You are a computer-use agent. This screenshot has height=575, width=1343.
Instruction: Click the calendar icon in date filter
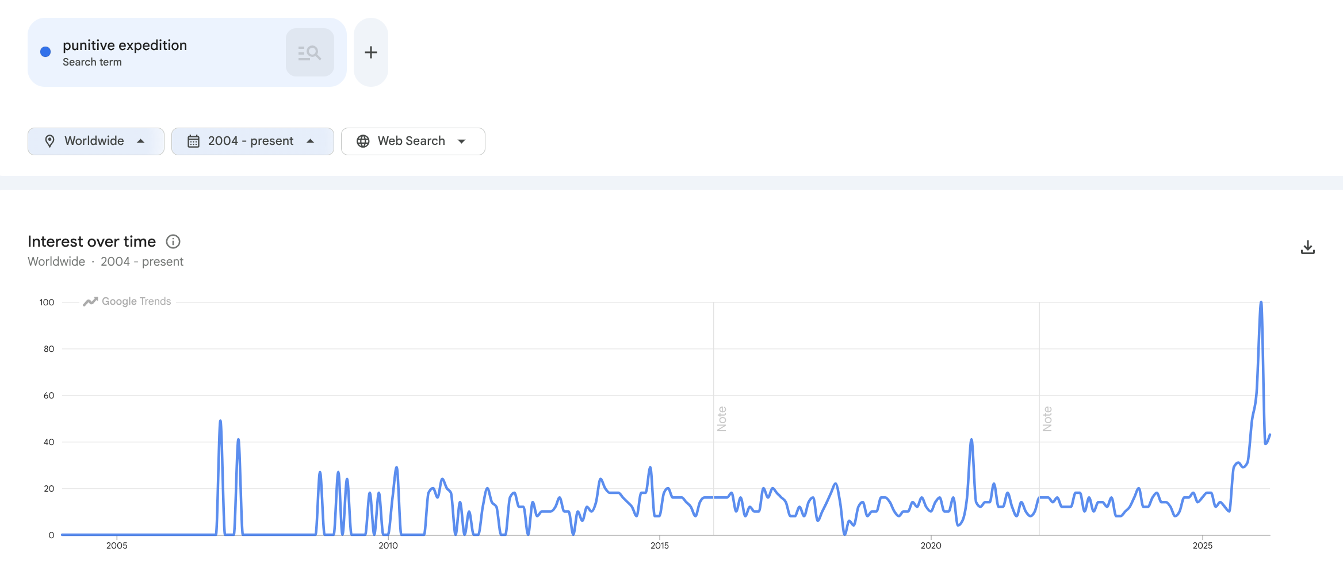193,141
